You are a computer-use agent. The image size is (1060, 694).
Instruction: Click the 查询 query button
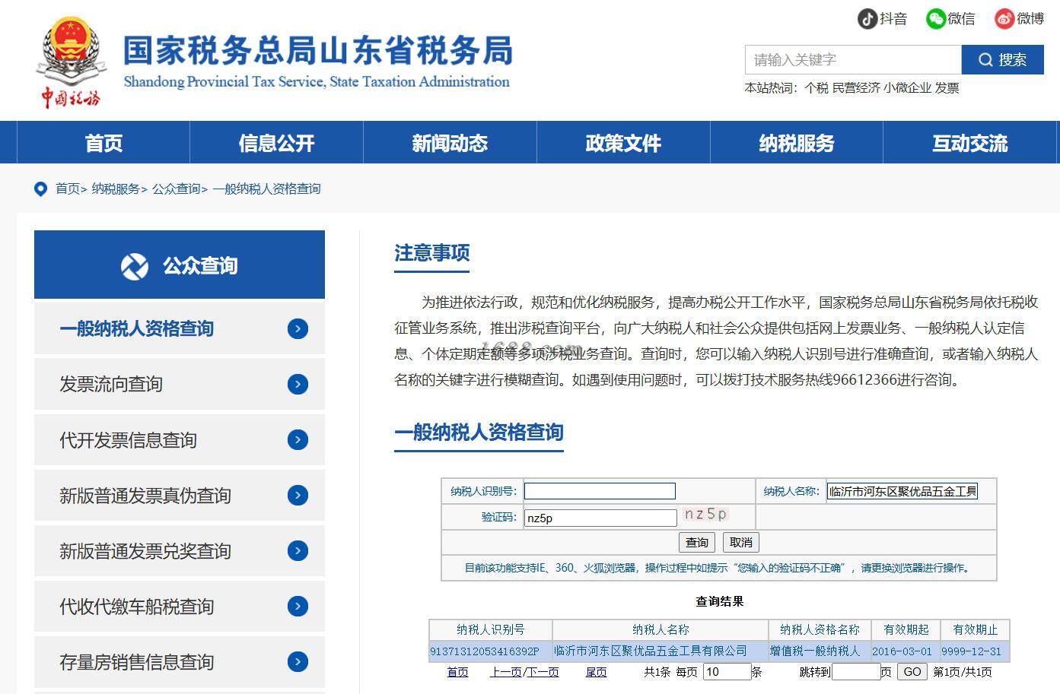(x=697, y=542)
